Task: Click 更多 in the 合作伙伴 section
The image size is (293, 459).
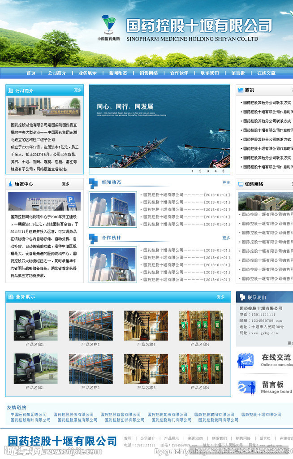Action: [226, 238]
